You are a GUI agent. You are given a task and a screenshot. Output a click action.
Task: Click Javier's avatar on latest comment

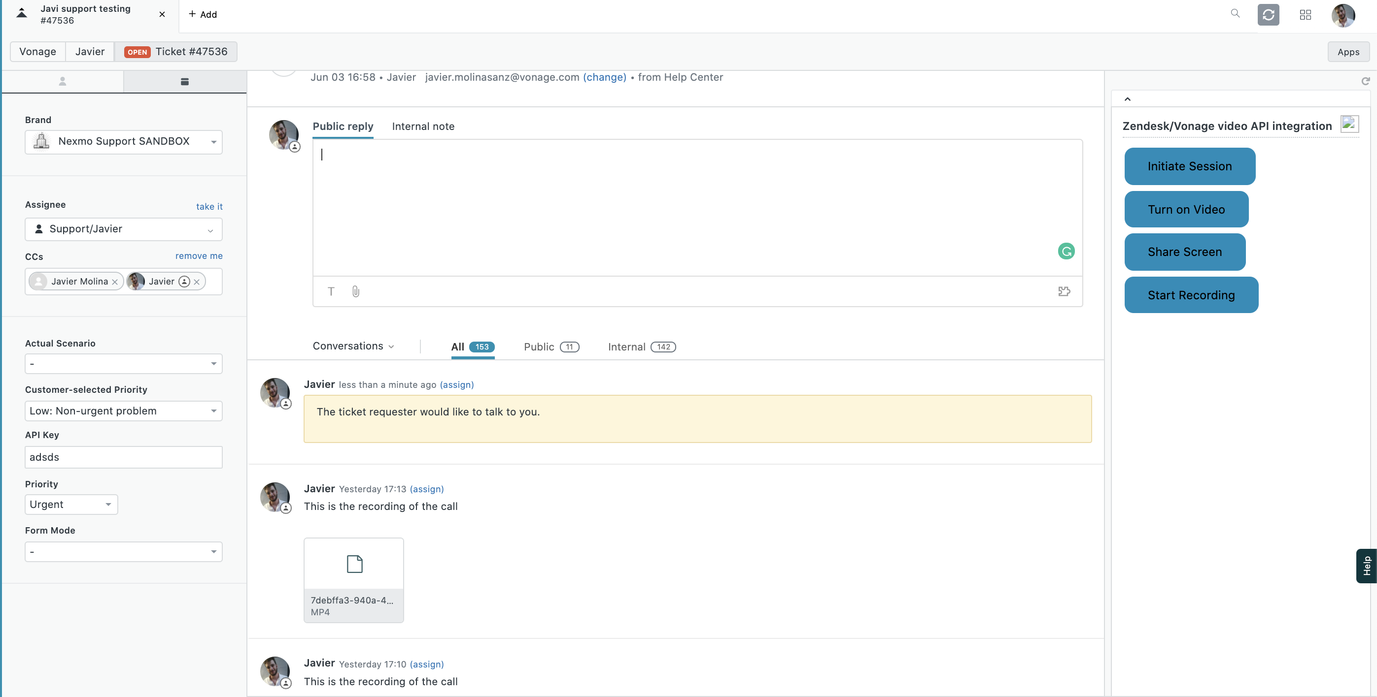(275, 393)
